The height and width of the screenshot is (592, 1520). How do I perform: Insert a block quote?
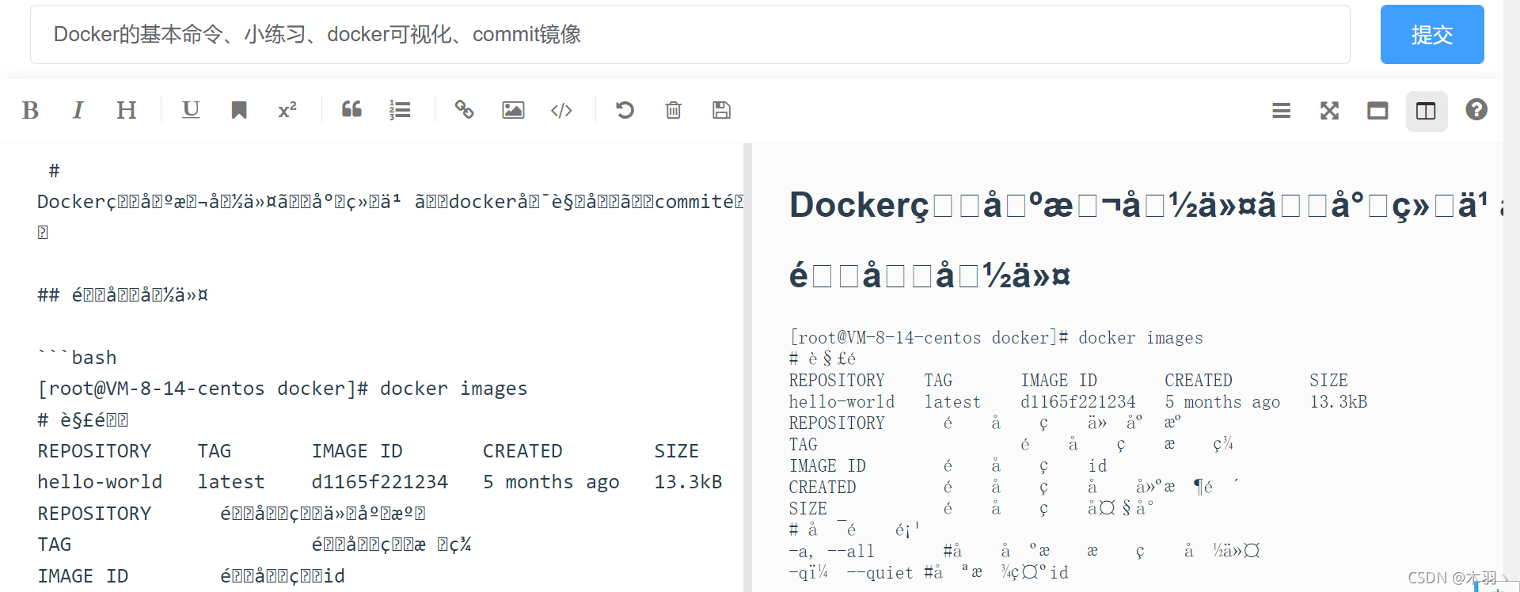click(351, 110)
